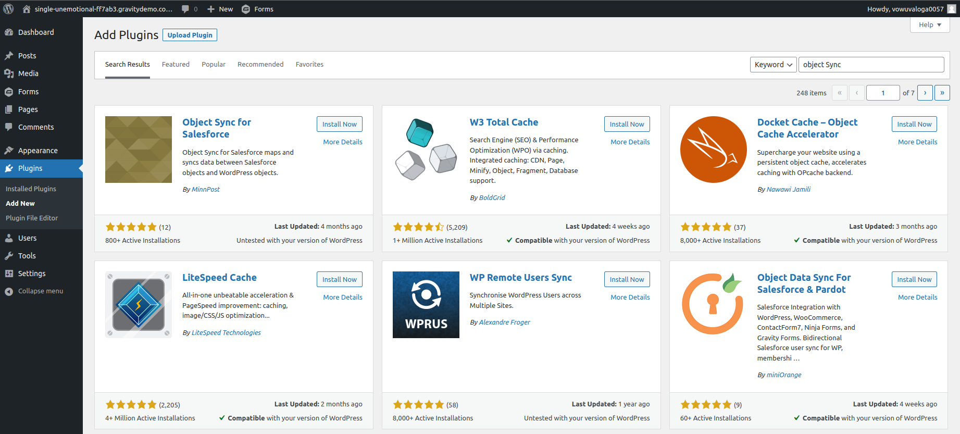This screenshot has width=960, height=434.
Task: Click Object Sync for Salesforce star rating
Action: [131, 227]
